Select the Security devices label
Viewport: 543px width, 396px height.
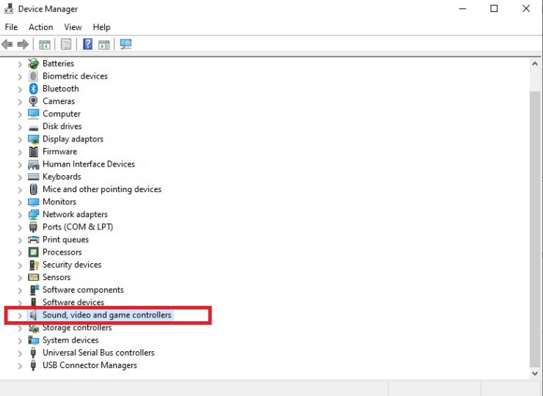72,265
